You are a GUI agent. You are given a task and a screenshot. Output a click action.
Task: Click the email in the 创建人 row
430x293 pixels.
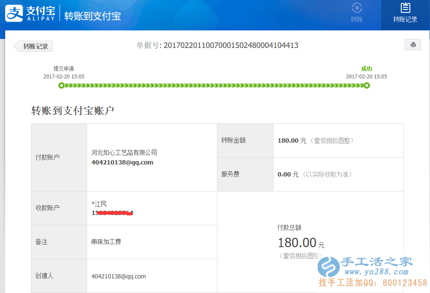click(118, 276)
